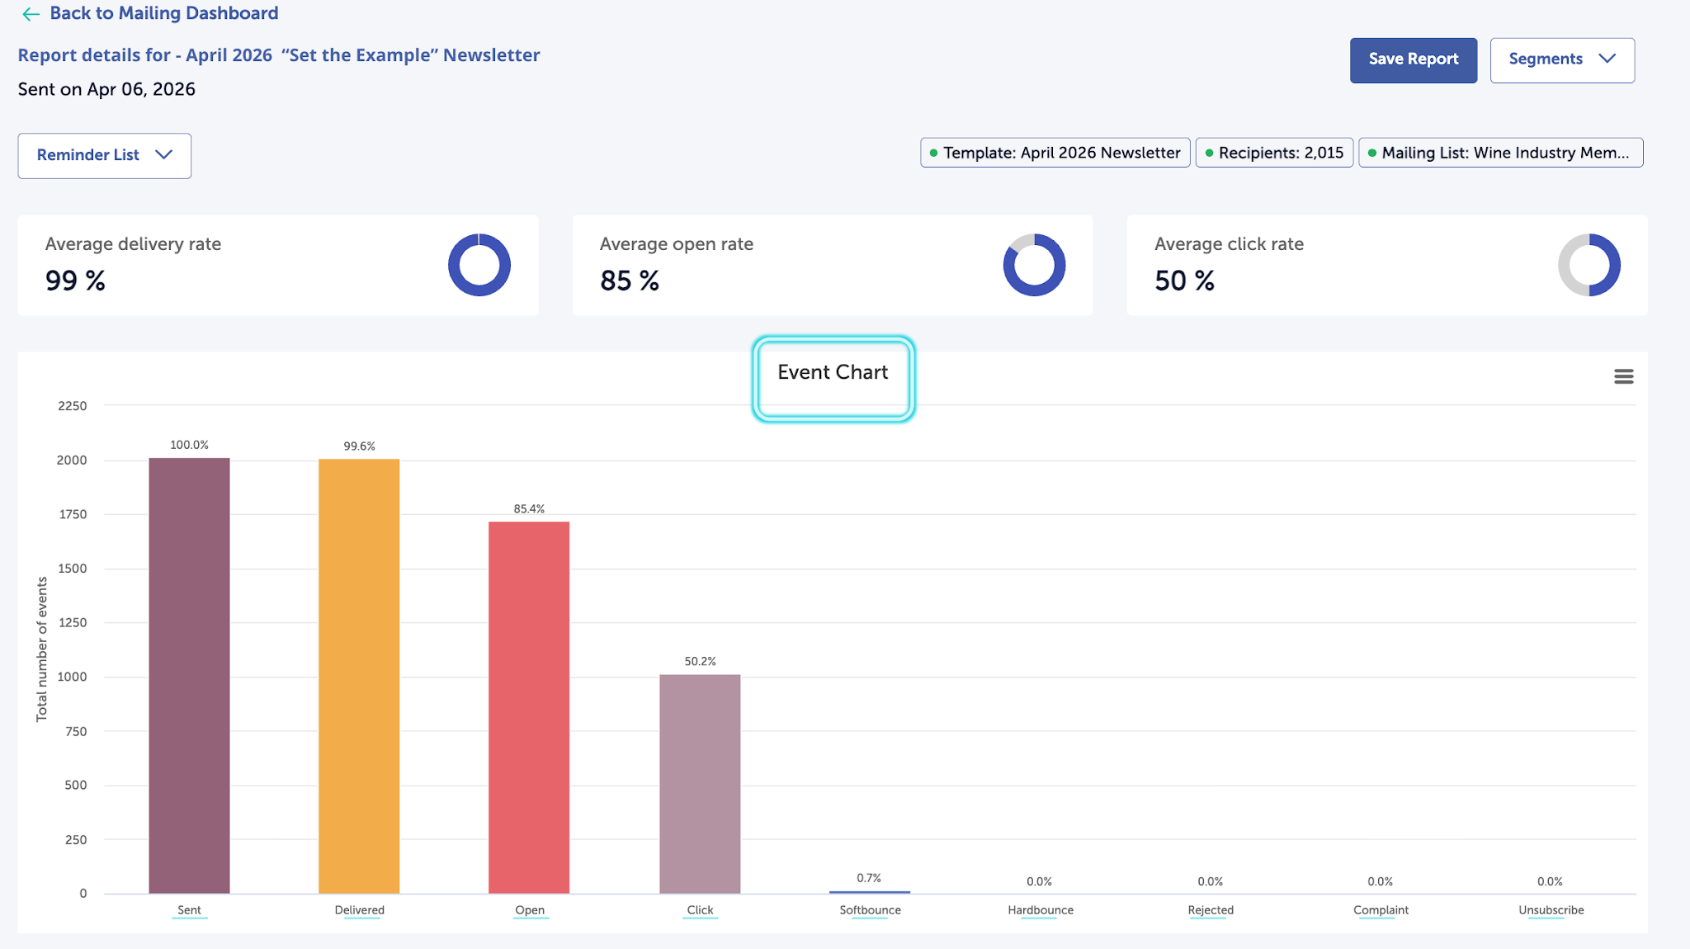The image size is (1690, 949).
Task: Click the red Open bar in chart
Action: pyautogui.click(x=529, y=706)
